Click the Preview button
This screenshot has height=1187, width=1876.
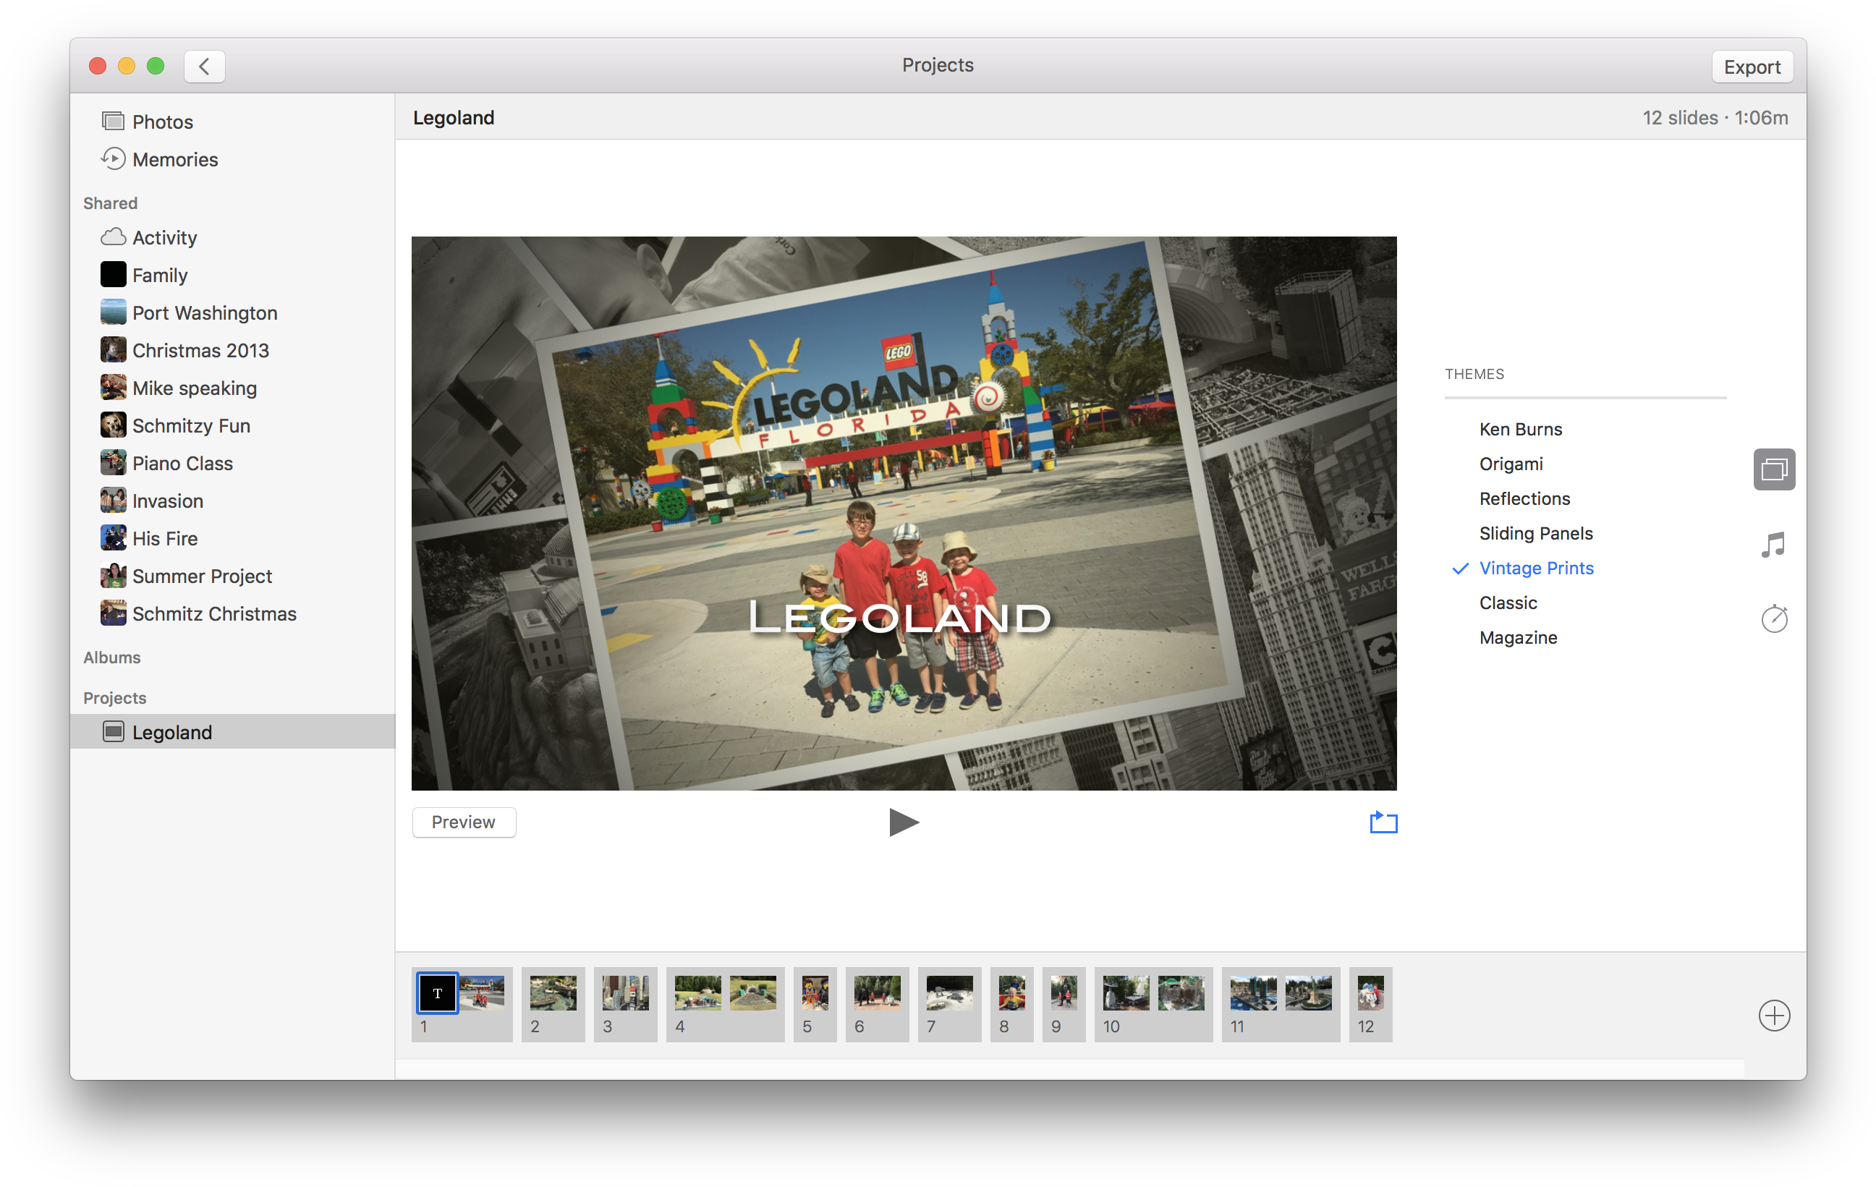point(464,822)
